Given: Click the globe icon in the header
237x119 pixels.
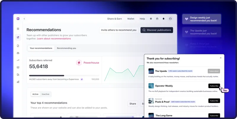Looking at the screenshot, I should click(151, 19).
